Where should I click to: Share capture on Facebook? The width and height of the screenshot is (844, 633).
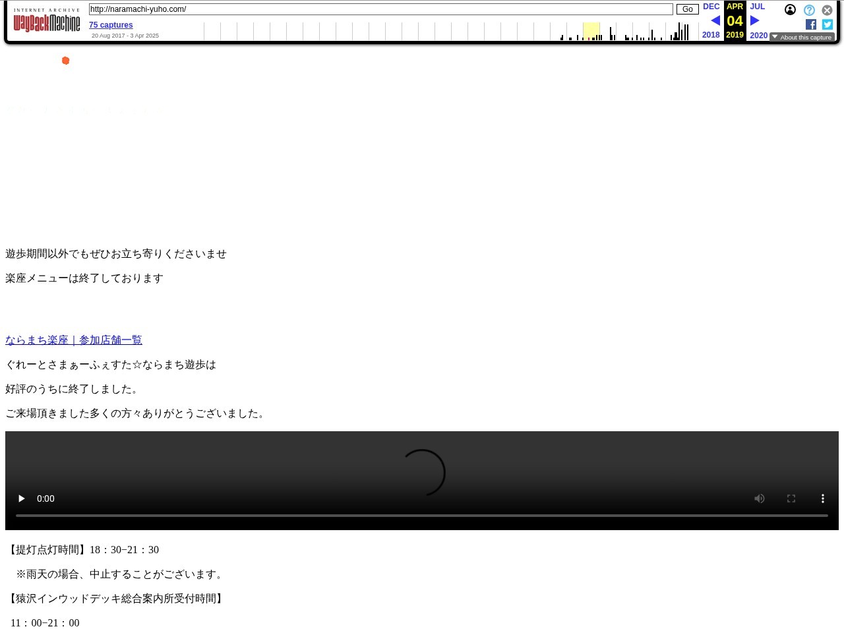pos(811,24)
